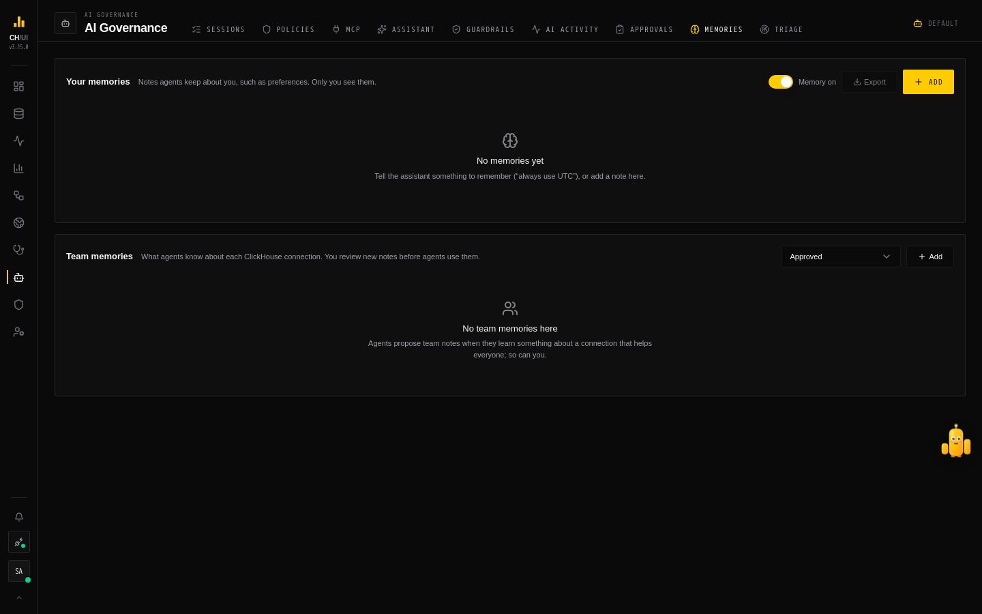Screen dimensions: 982x614
Task: Export your memories
Action: (x=869, y=82)
